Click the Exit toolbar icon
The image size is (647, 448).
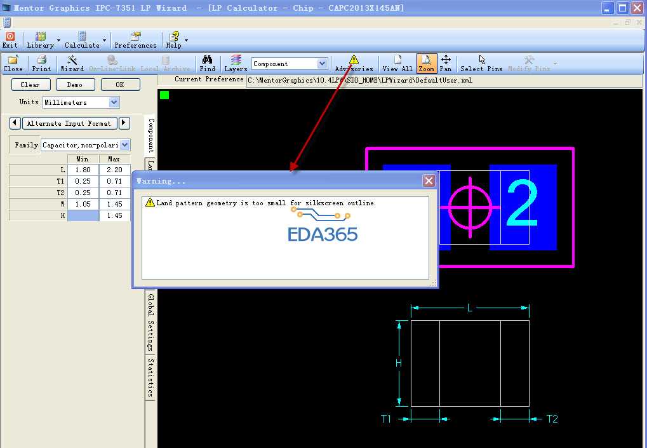click(x=10, y=40)
